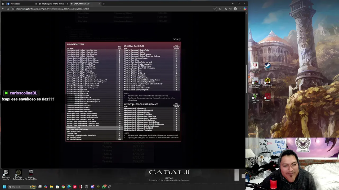Viewport: 339px width, 190px height.
Task: Open Need for Speed Unbound shortcut
Action: tap(255, 83)
